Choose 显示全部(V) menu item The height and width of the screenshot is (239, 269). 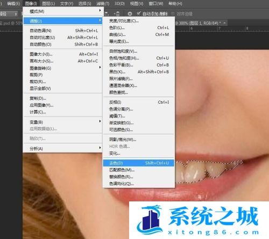(62, 89)
